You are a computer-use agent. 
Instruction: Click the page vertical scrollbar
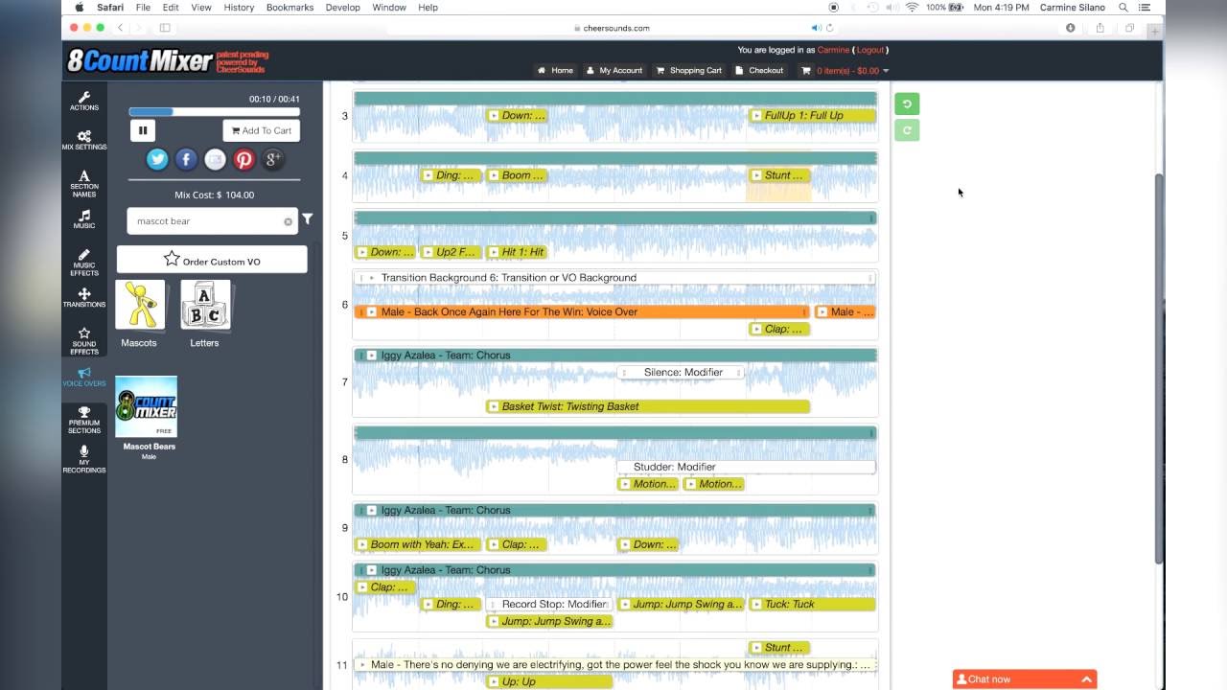tap(1158, 369)
